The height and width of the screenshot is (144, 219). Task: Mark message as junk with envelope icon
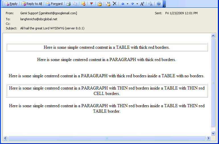83,4
